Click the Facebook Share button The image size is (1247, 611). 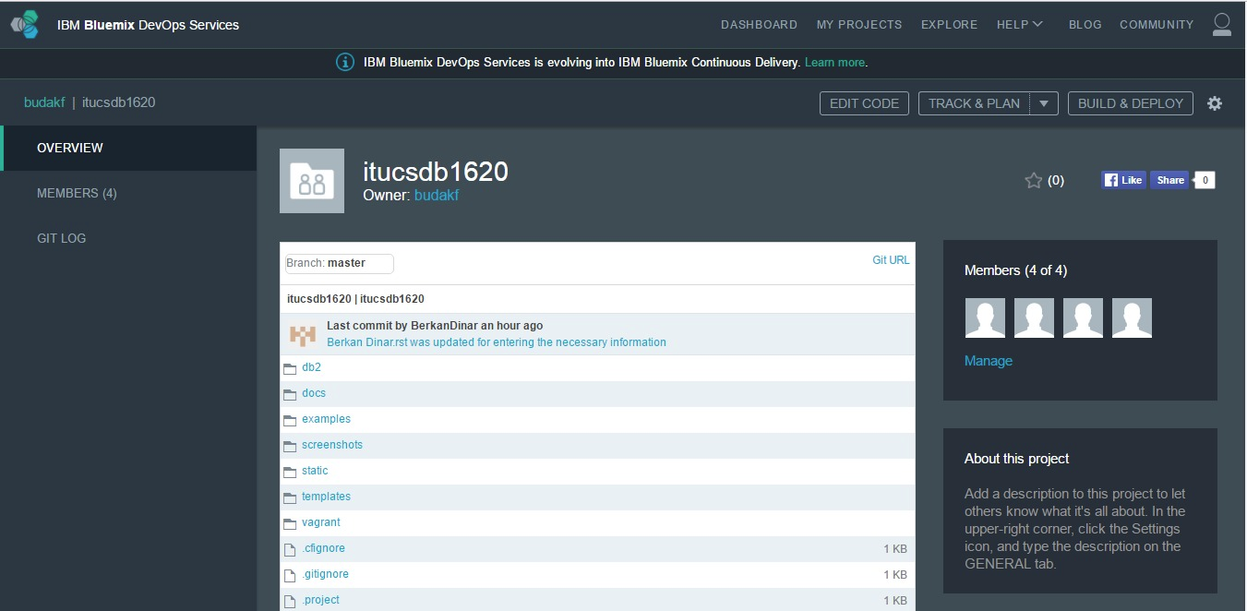[1169, 180]
